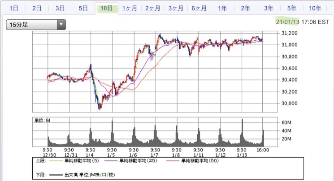The width and height of the screenshot is (334, 181).
Task: Click the 下段 legend row label
Action: click(41, 175)
